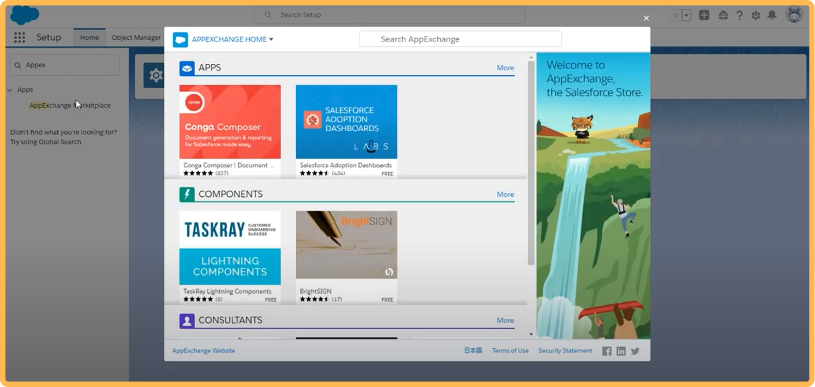Focus the Search AppExchange field
This screenshot has width=815, height=387.
[460, 39]
